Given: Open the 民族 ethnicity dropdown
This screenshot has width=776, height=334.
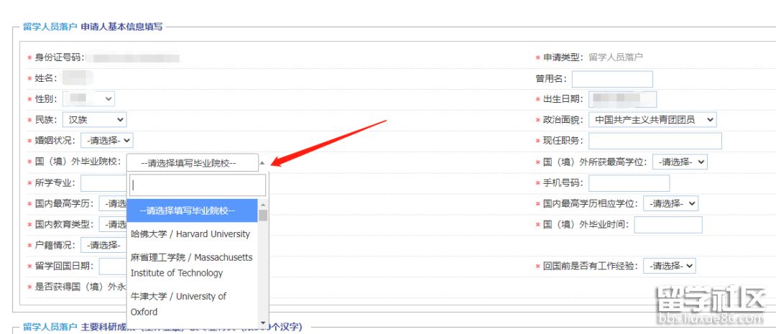Looking at the screenshot, I should tap(94, 120).
